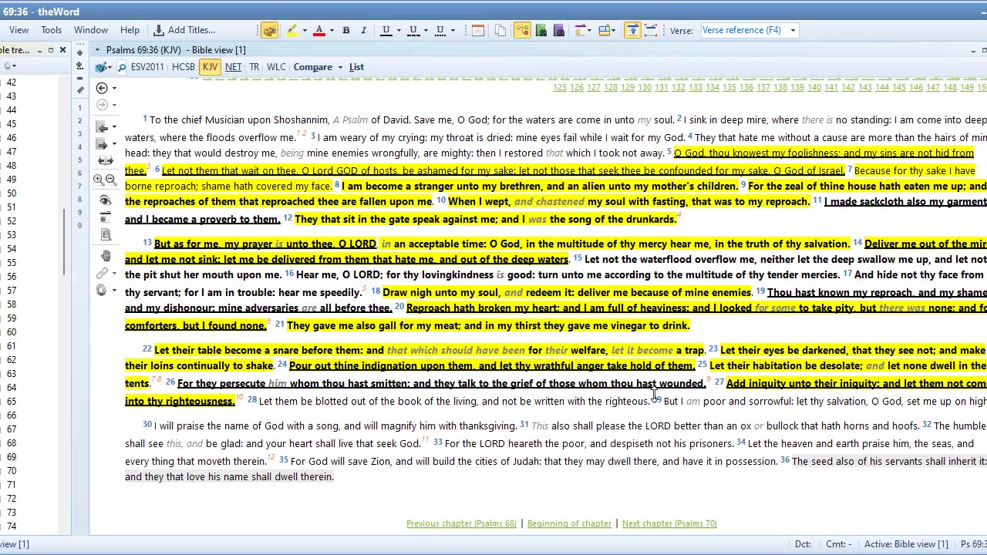The height and width of the screenshot is (555, 987).
Task: Open the gear settings icon
Action: coord(101,290)
